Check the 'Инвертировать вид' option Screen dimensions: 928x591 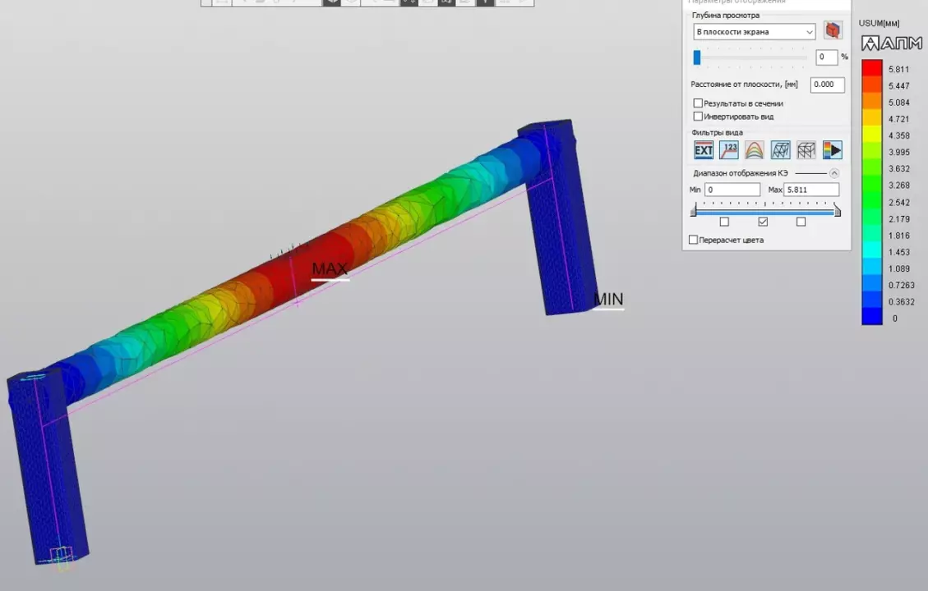pyautogui.click(x=698, y=117)
